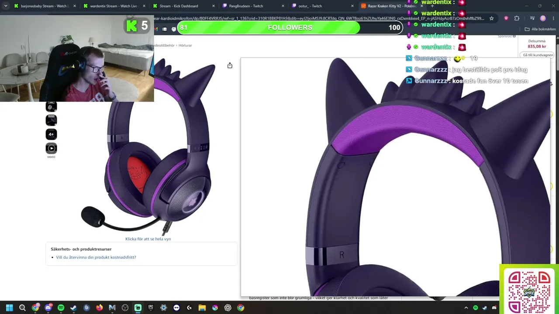The width and height of the screenshot is (559, 314).
Task: Open Spotify from the taskbar
Action: 61,308
